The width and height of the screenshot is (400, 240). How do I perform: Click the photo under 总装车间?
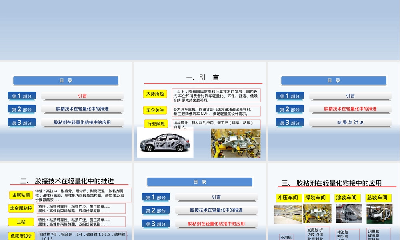coord(379,214)
